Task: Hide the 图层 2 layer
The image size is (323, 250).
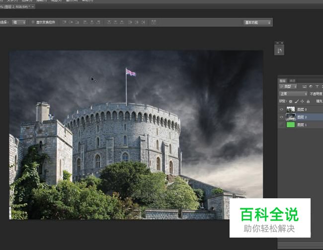Action: [x=281, y=117]
